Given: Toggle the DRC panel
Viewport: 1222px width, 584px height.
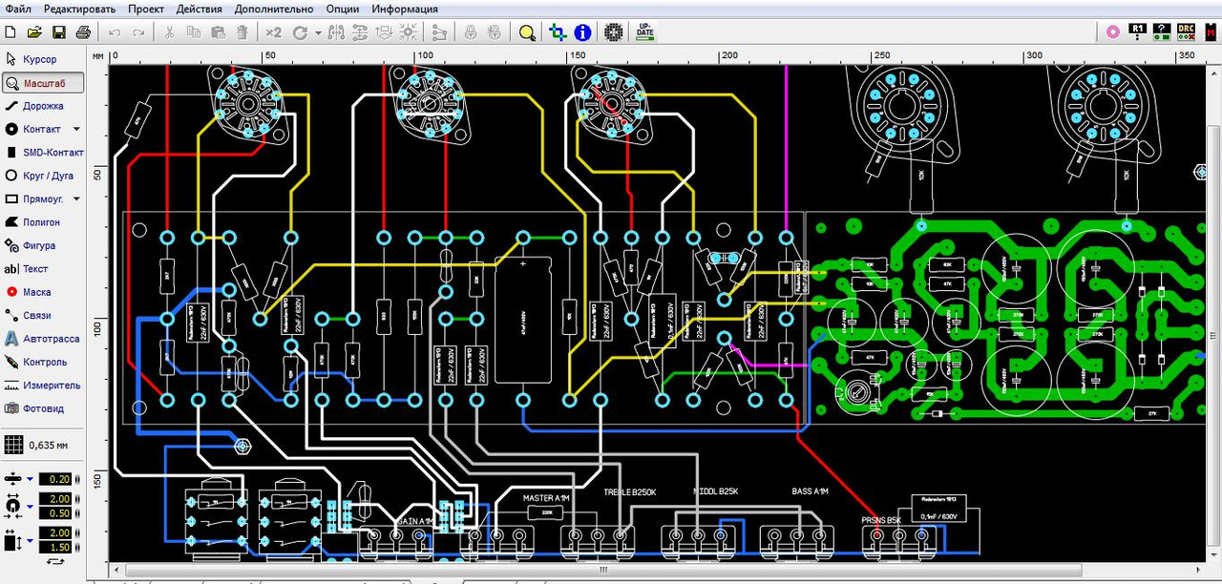Looking at the screenshot, I should pos(1187,32).
